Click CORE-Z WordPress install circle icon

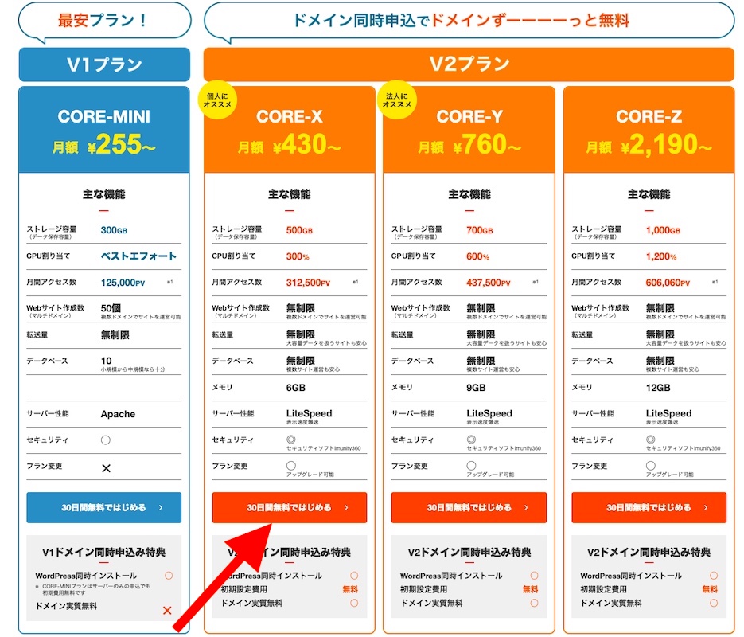pyautogui.click(x=714, y=576)
